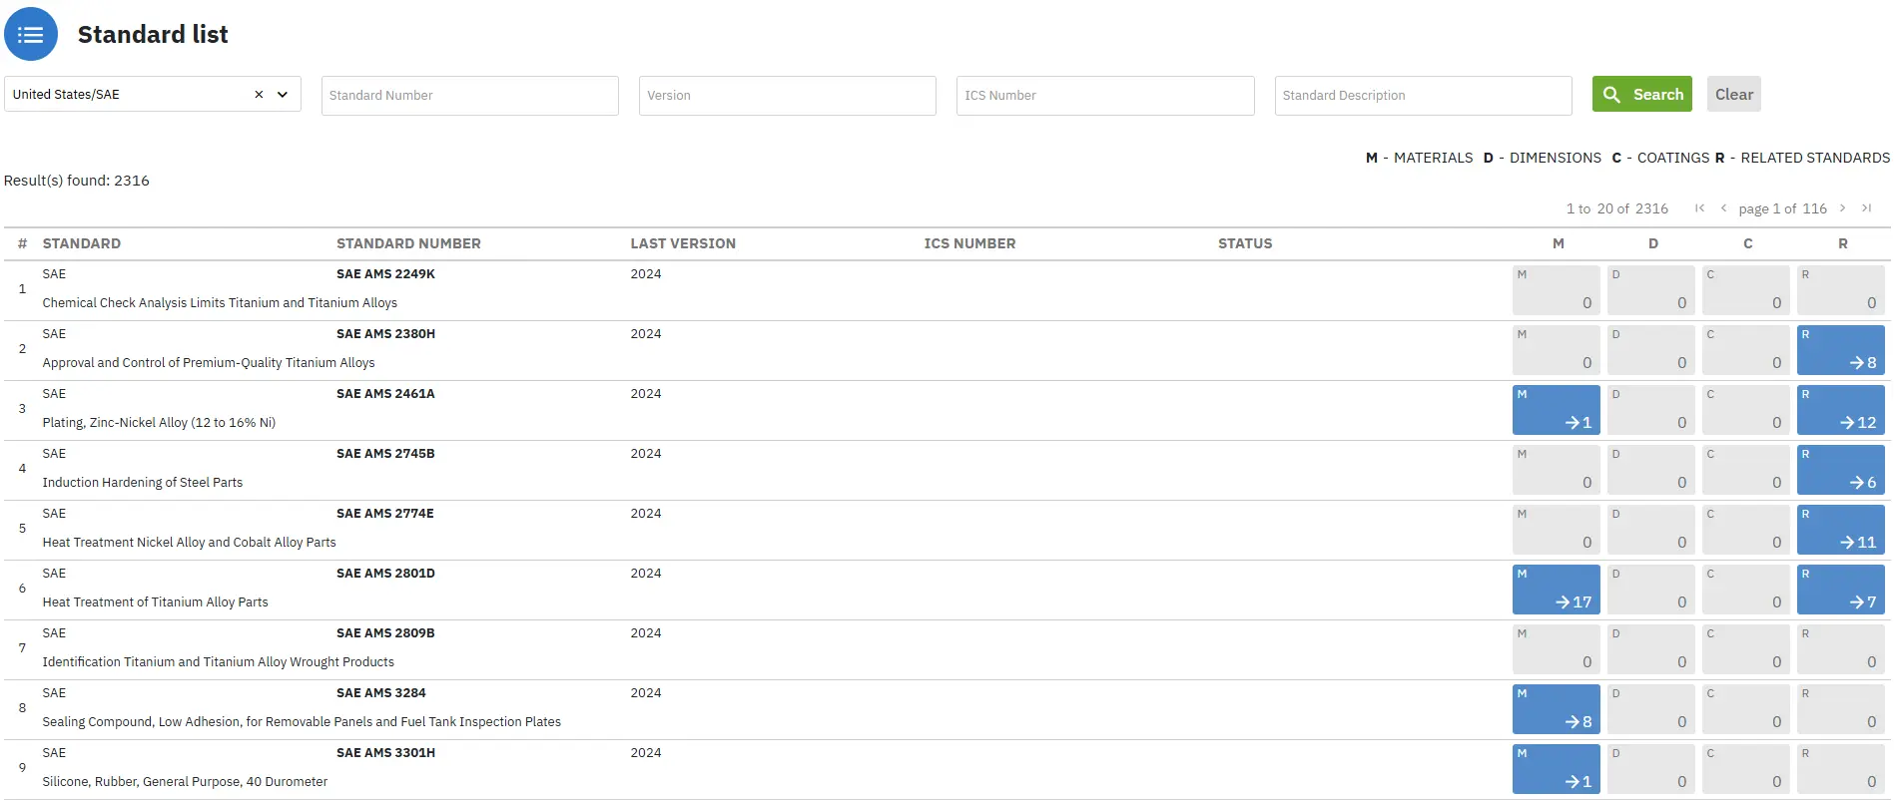The image size is (1894, 800).
Task: Click Induction Hardening of Steel Parts description
Action: (x=143, y=483)
